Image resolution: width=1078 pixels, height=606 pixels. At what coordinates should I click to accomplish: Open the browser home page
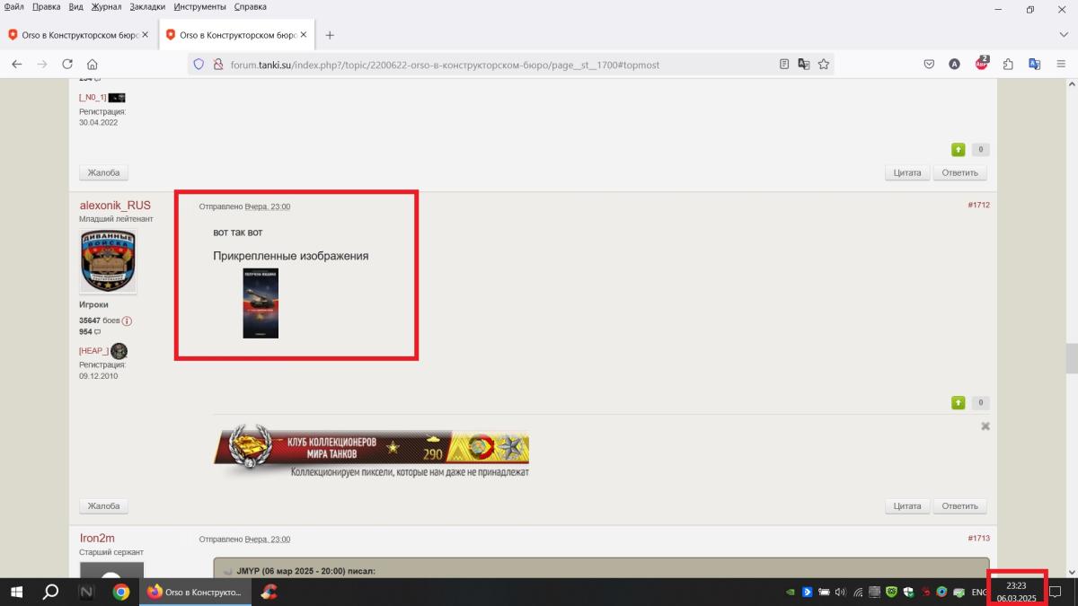[x=92, y=64]
